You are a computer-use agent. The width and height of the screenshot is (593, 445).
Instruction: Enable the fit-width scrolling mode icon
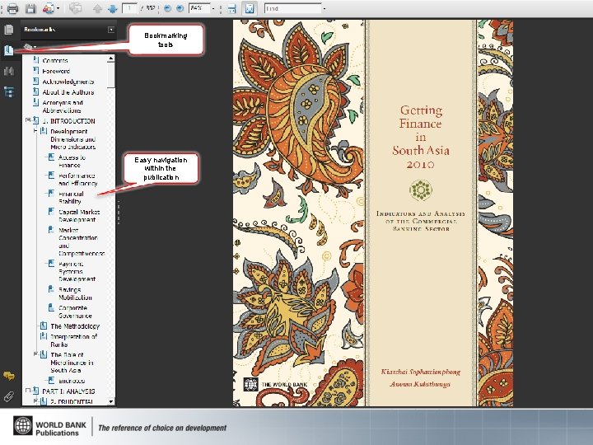pyautogui.click(x=231, y=8)
